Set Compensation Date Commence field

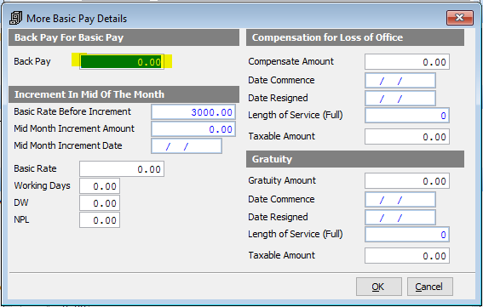pyautogui.click(x=400, y=81)
